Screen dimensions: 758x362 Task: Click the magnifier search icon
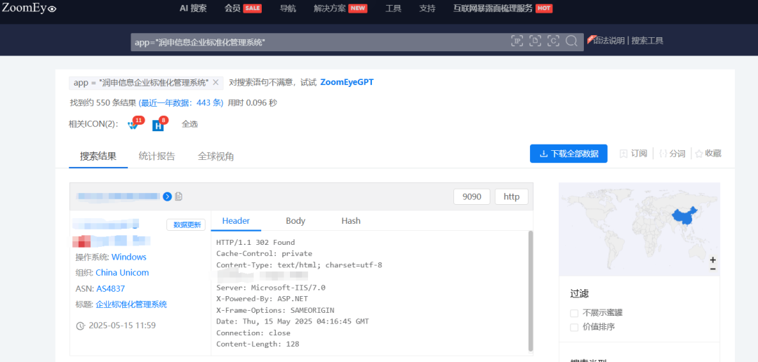pos(571,41)
